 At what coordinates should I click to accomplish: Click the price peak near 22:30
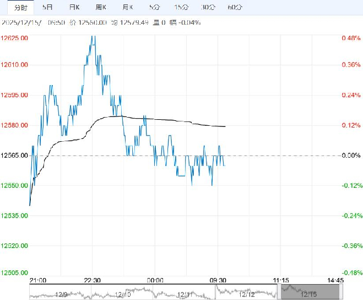(x=93, y=37)
